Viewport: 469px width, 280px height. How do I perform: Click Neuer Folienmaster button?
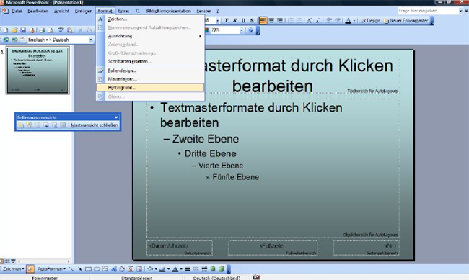[x=406, y=21]
